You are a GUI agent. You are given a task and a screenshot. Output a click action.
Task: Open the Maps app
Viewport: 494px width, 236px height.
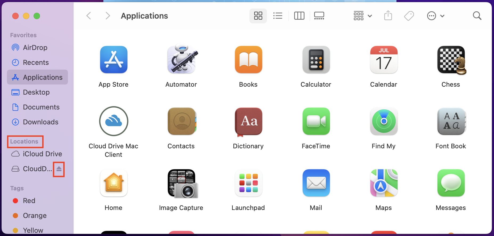click(384, 183)
